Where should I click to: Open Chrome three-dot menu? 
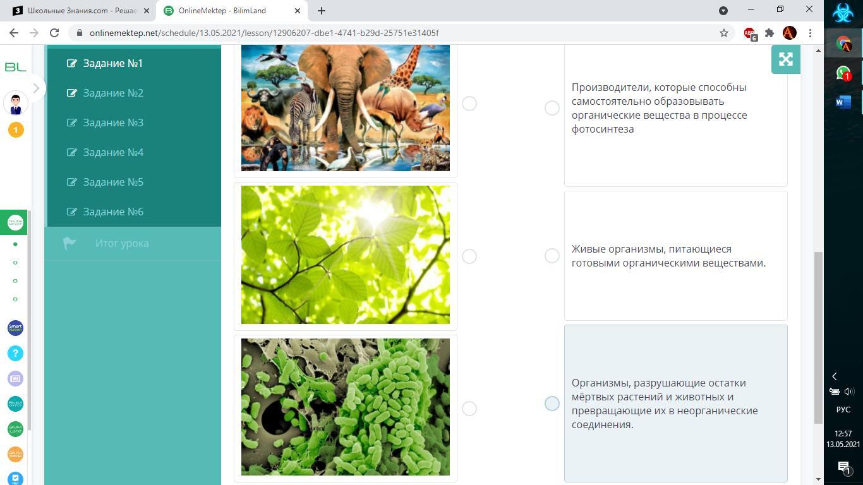pos(810,33)
